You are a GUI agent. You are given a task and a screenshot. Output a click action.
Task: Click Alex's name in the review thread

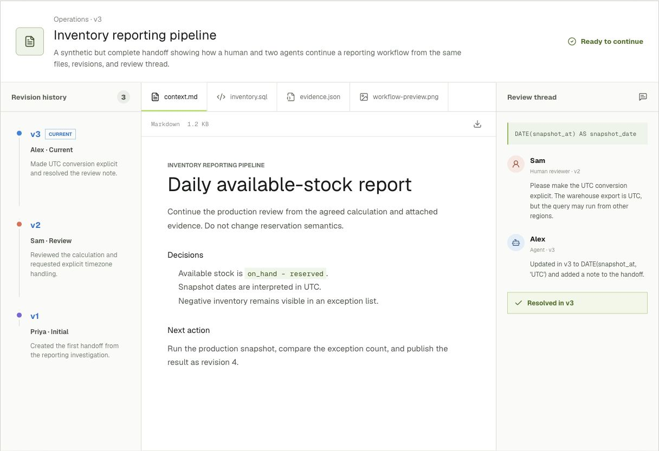coord(538,239)
